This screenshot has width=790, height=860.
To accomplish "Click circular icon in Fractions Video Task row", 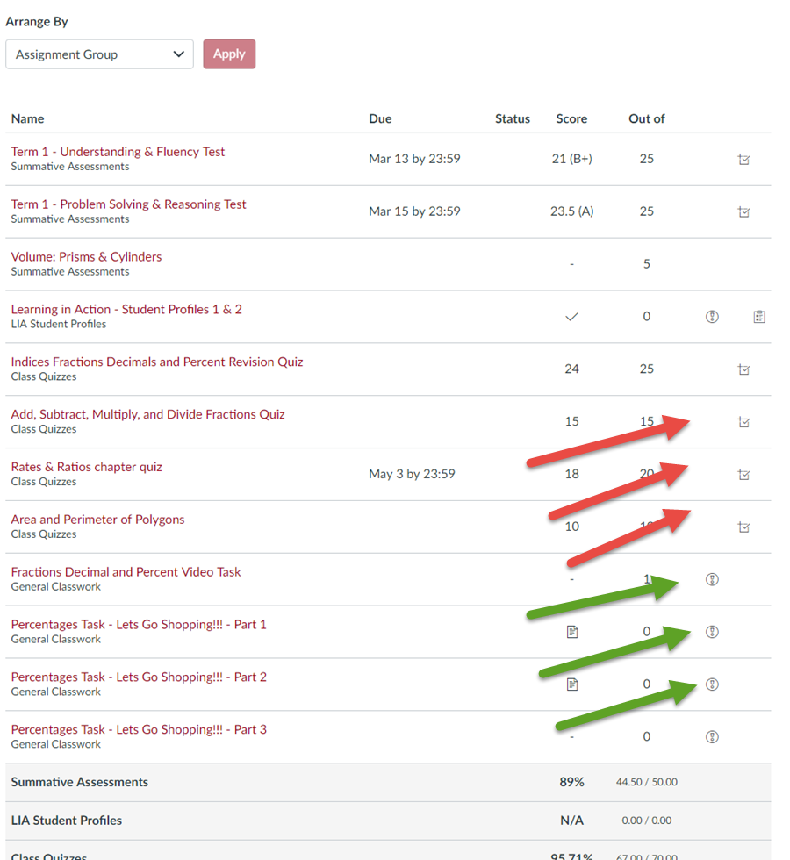I will [712, 579].
